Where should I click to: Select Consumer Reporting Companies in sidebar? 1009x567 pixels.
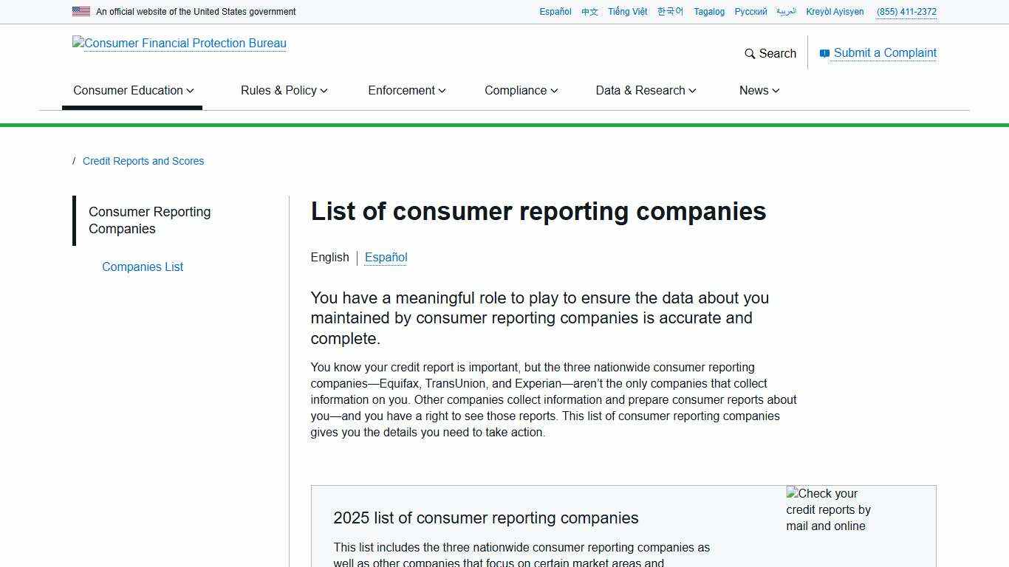pyautogui.click(x=149, y=220)
